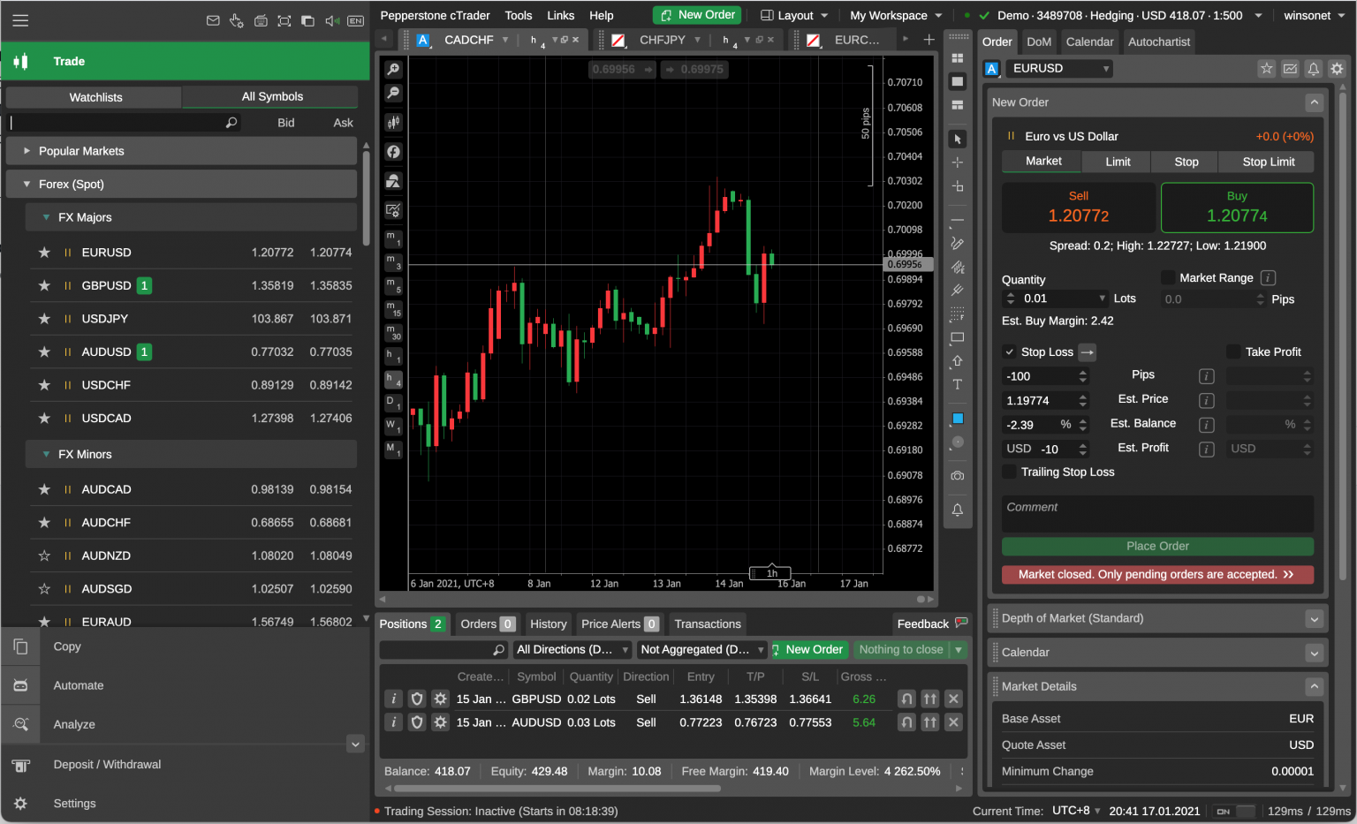Open the Text annotation tool on the right toolbar
The height and width of the screenshot is (824, 1357).
[958, 382]
